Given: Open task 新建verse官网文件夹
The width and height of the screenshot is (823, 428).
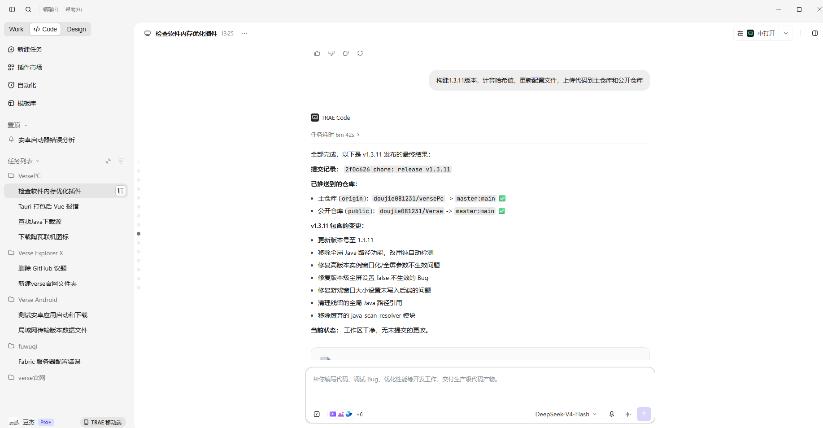Looking at the screenshot, I should coord(48,284).
